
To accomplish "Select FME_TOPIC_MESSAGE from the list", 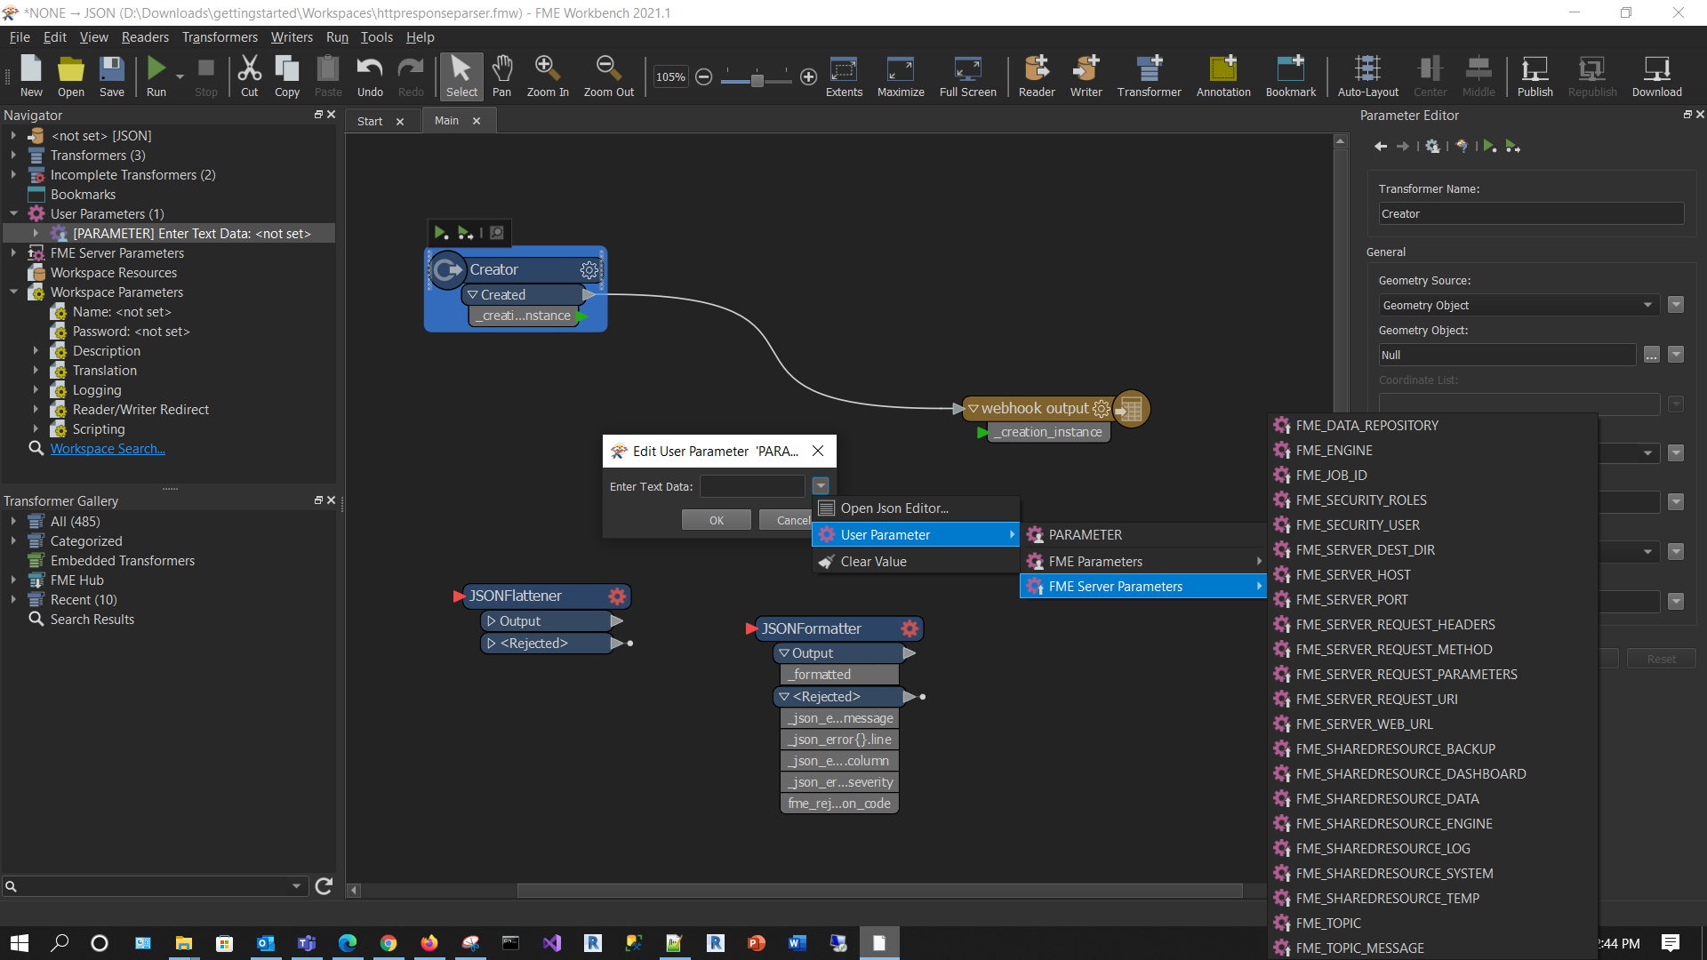I will [1433, 948].
